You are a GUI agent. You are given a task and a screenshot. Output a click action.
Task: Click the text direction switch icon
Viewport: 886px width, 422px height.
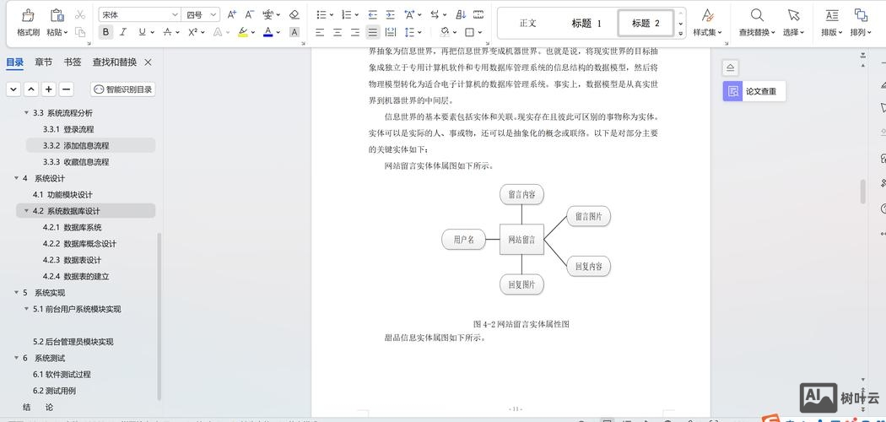coord(435,14)
